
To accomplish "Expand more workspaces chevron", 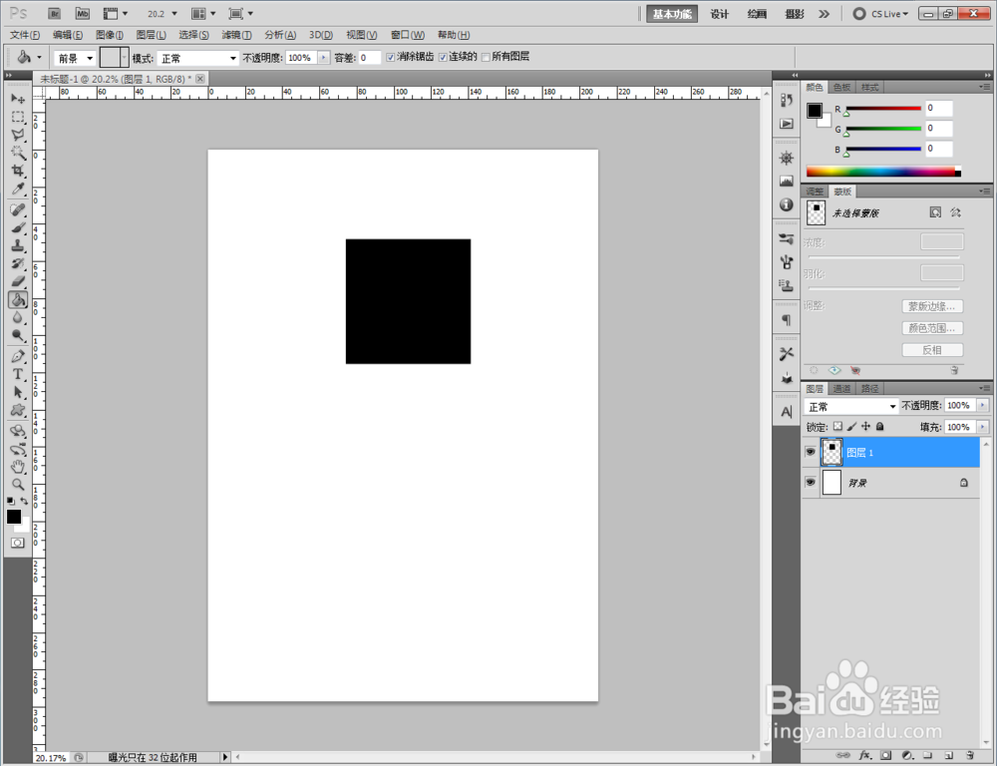I will click(x=825, y=13).
